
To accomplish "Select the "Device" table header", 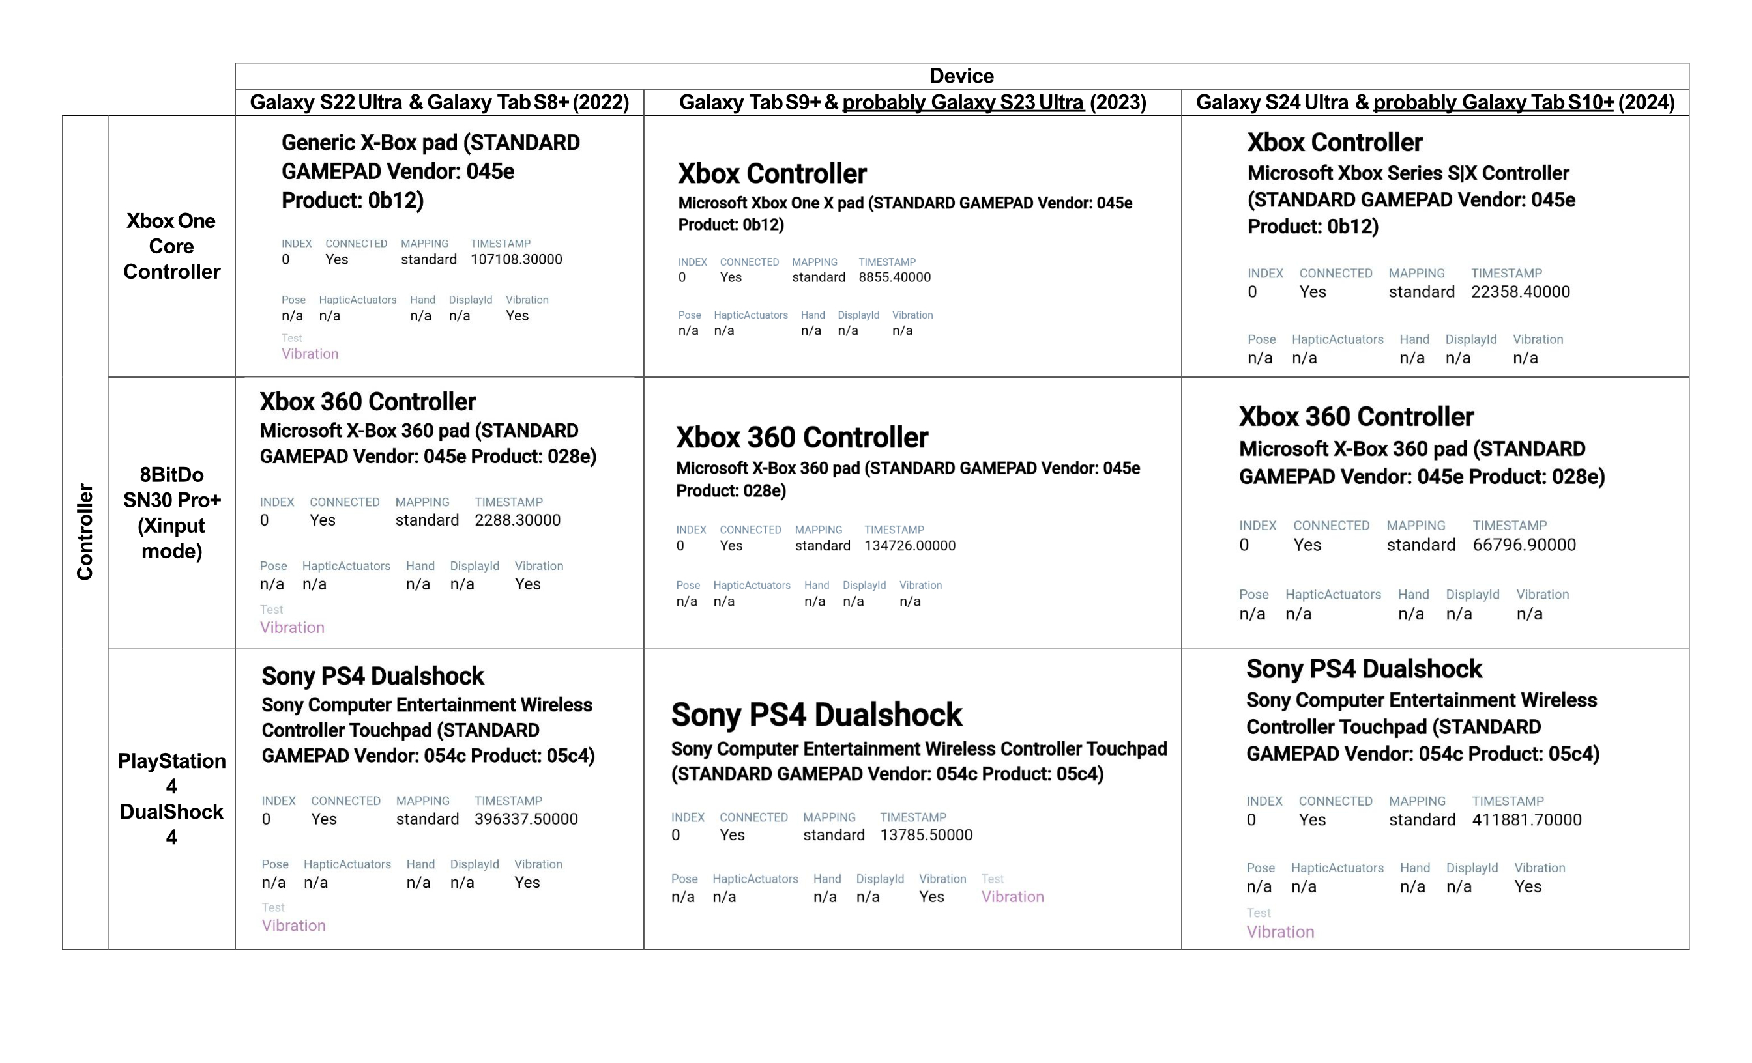I will (961, 76).
